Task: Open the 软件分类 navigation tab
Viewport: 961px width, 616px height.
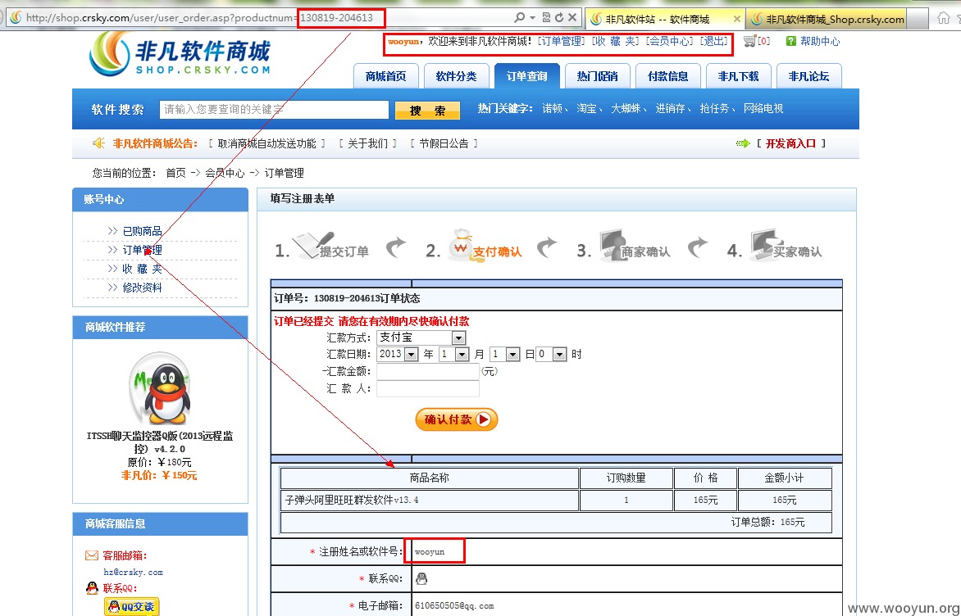Action: point(456,76)
